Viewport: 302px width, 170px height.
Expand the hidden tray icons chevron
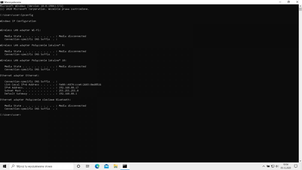pos(263,166)
